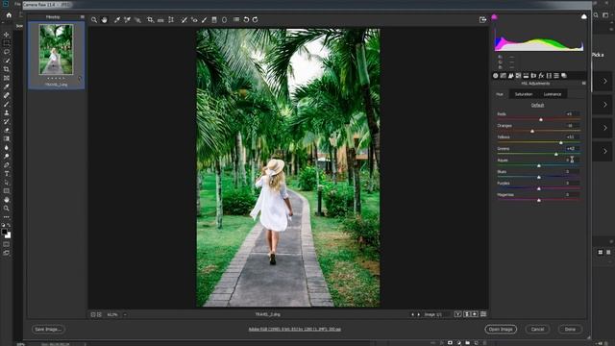
Task: Select the Zoom tool in Camera Raw toolbar
Action: (x=94, y=19)
